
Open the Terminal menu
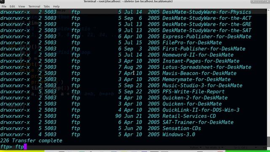(x=34, y=6)
